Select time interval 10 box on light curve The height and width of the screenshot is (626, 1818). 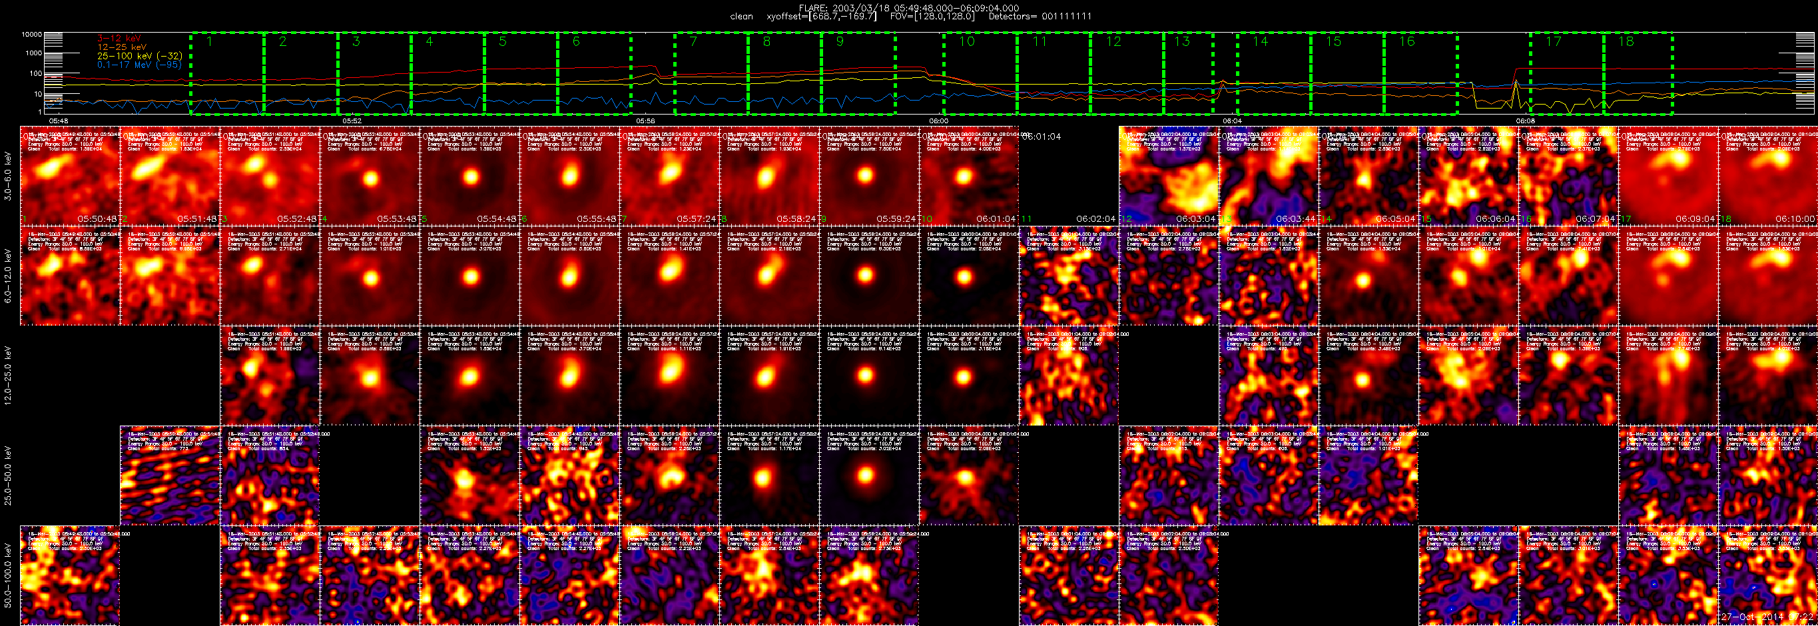coord(980,73)
